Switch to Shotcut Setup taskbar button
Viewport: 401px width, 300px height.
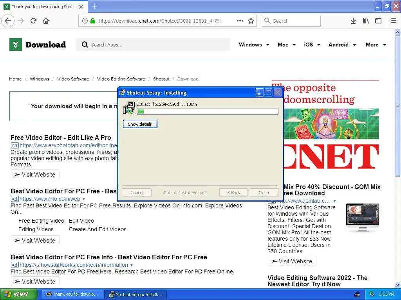[x=136, y=295]
